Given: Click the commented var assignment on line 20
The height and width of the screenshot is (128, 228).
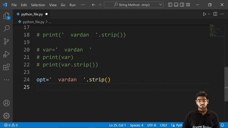Looking at the screenshot, I should [64, 50].
